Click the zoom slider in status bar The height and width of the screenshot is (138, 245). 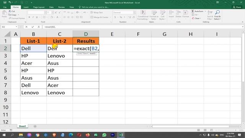[x=226, y=130]
